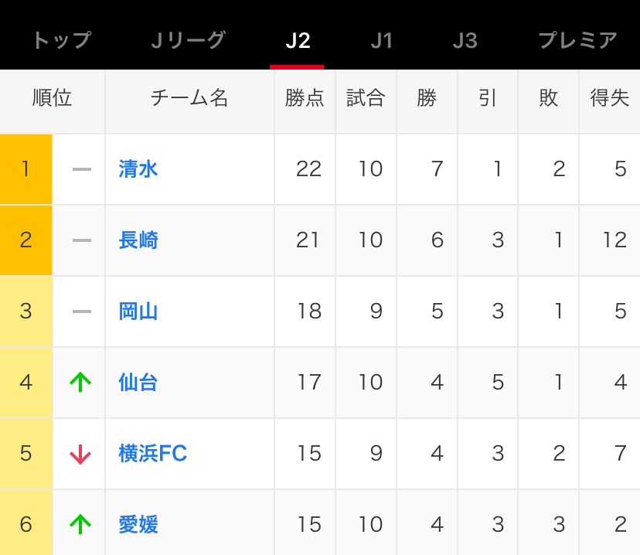640x555 pixels.
Task: Open the J3 league tab
Action: [x=465, y=40]
